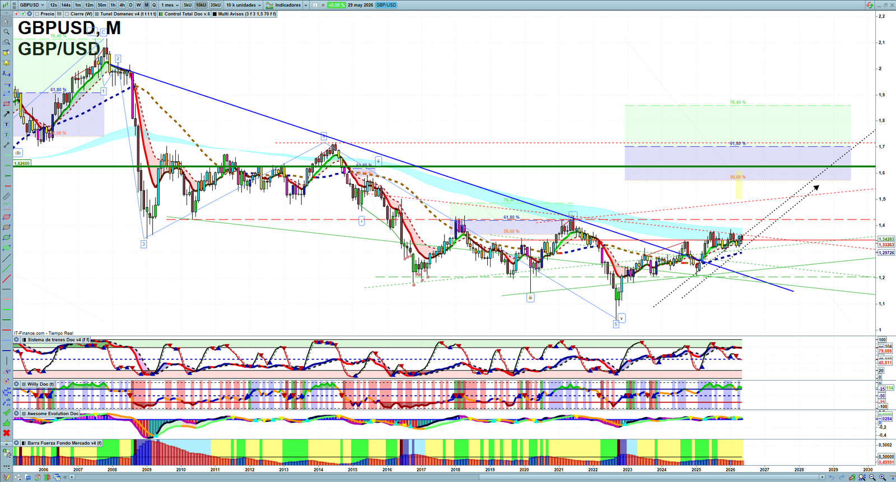
Task: Toggle the Multi Avisos indicator color box
Action: (x=214, y=14)
